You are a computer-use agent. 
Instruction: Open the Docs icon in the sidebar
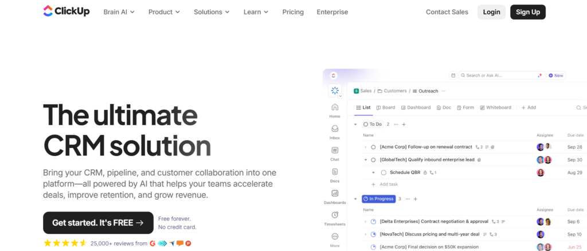[x=335, y=172]
